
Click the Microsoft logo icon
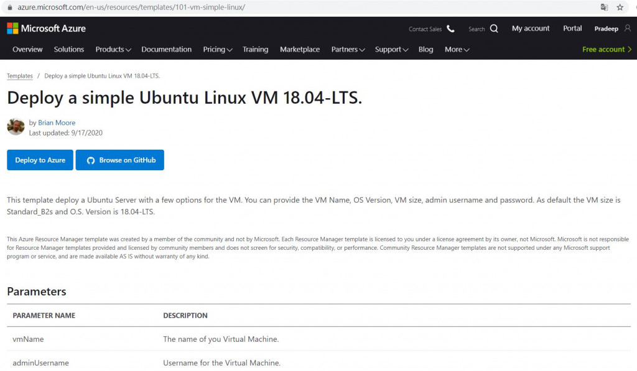pyautogui.click(x=12, y=29)
